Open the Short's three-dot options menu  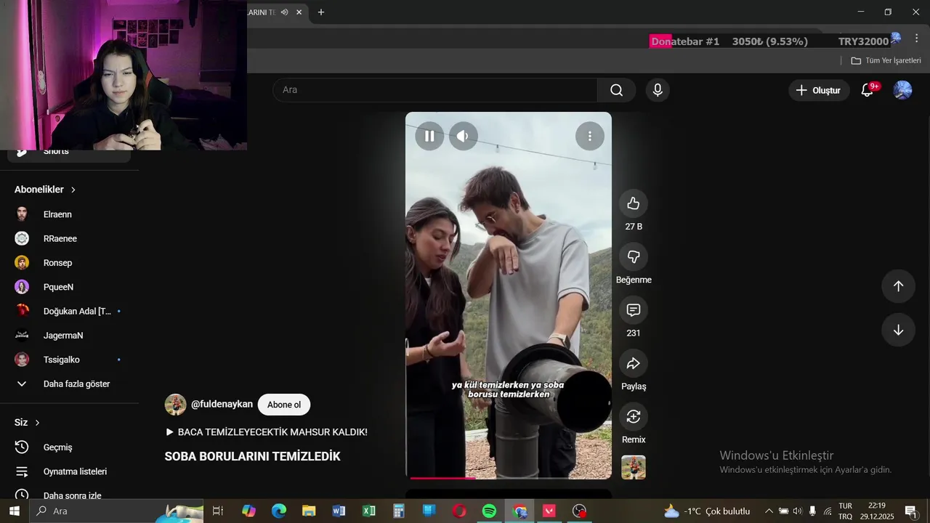[x=589, y=136]
